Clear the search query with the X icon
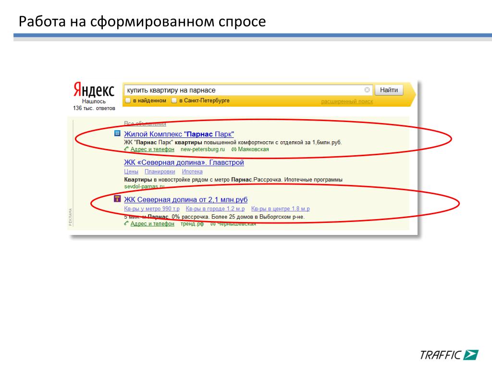Image resolution: width=492 pixels, height=369 pixels. point(367,90)
